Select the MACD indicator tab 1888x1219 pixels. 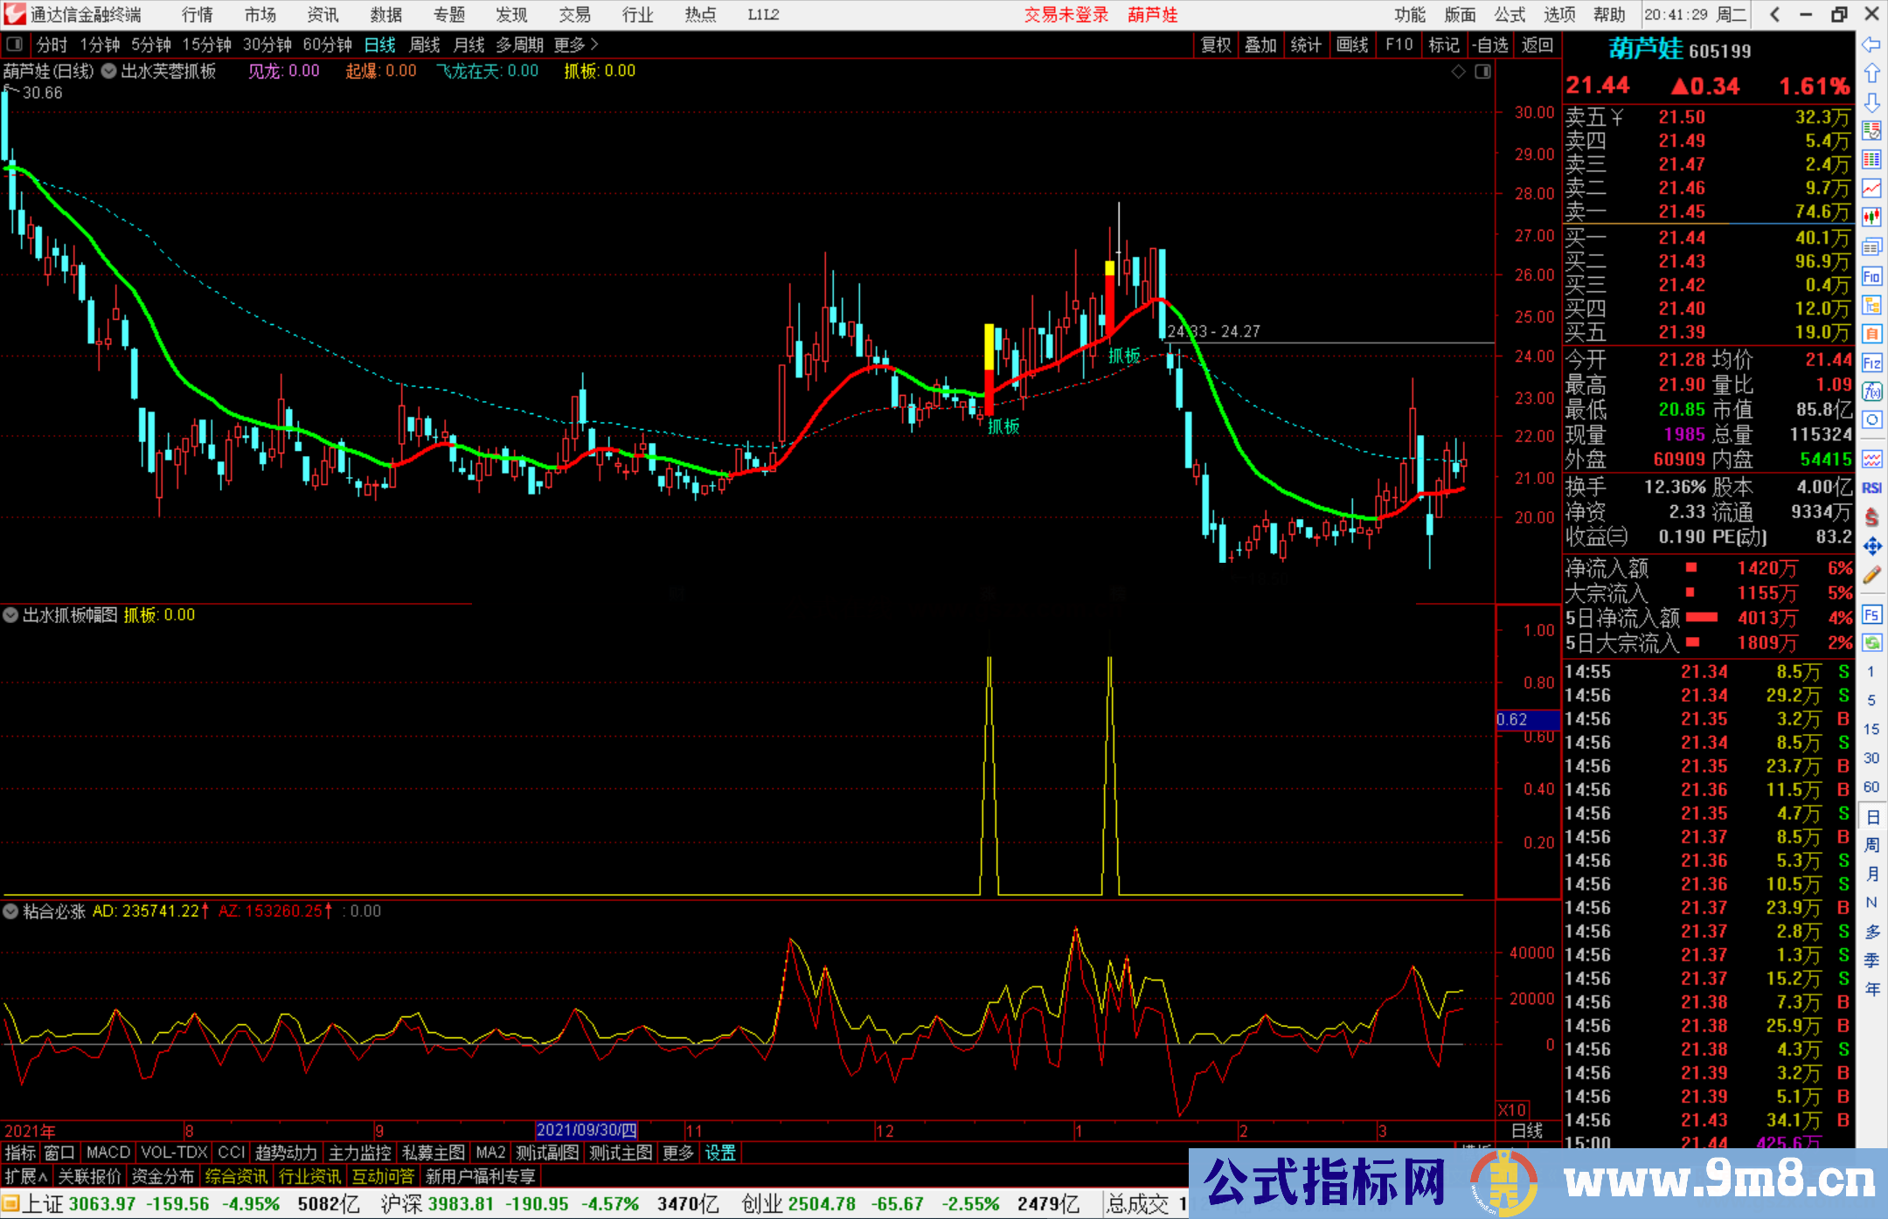click(108, 1153)
